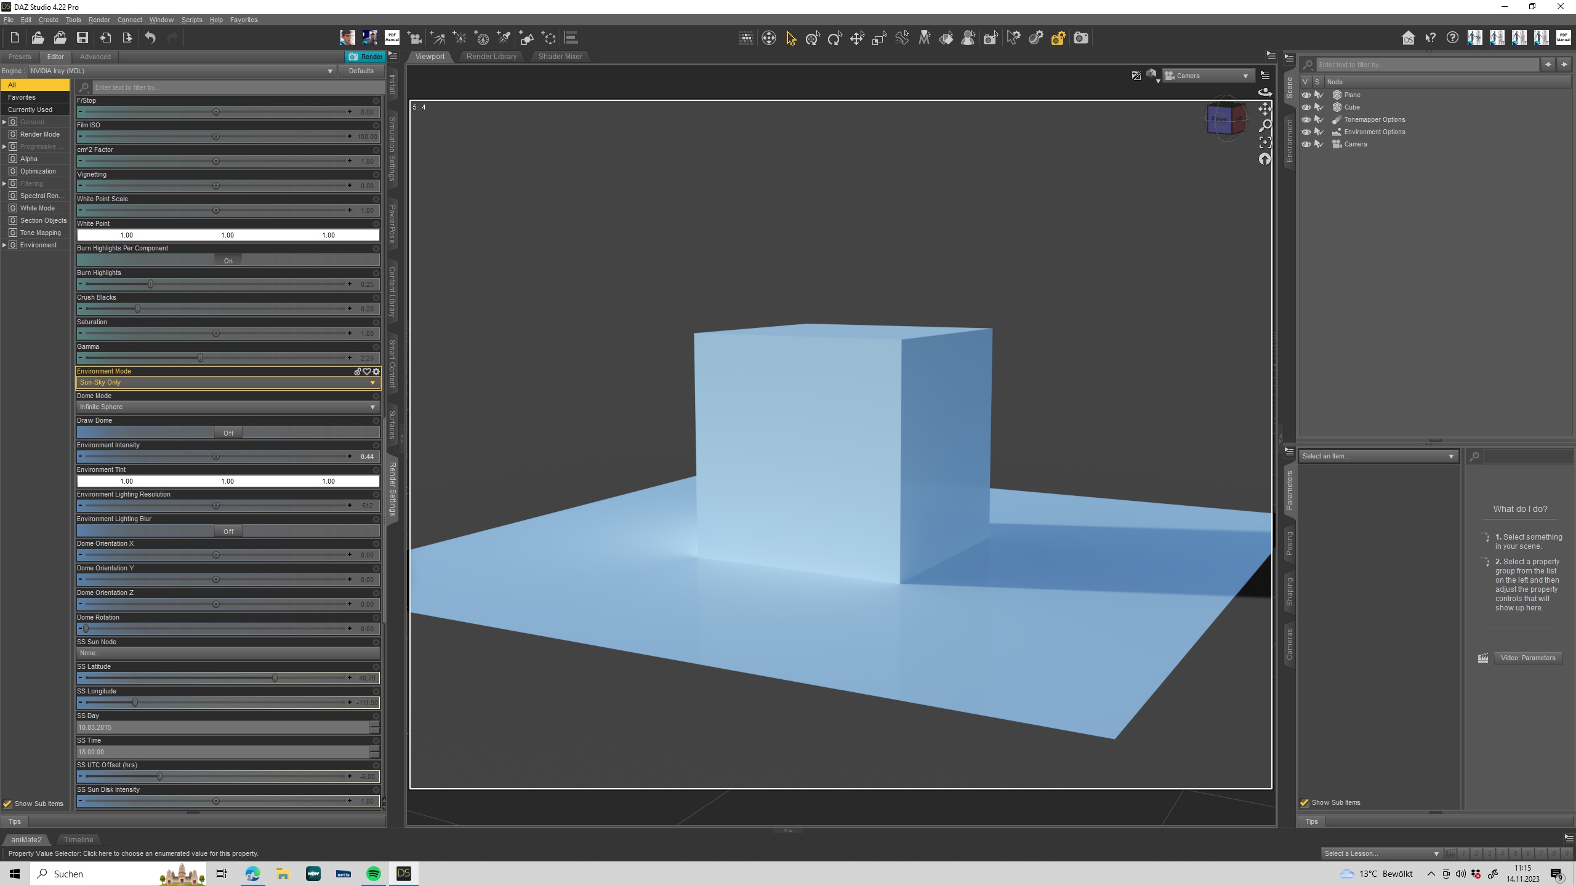Toggle Draw Dome Off switch

(x=228, y=433)
